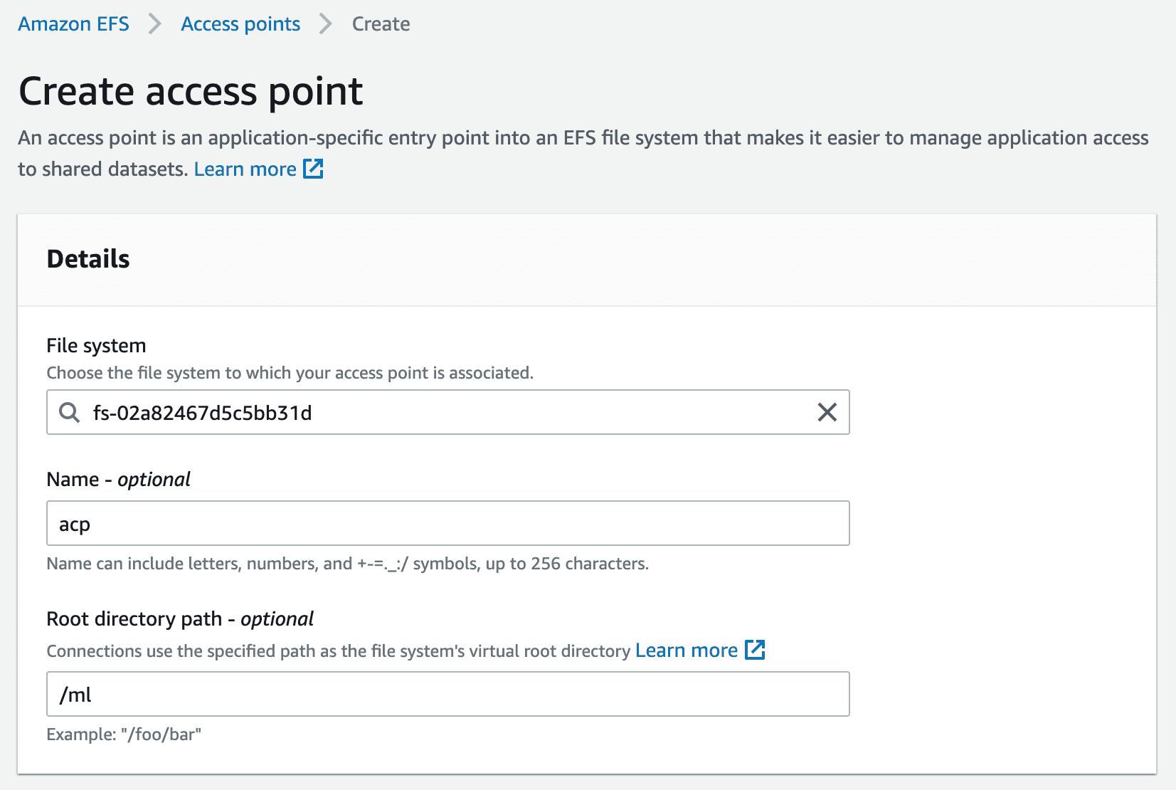Click Create access point page title
This screenshot has height=790, width=1176.
191,92
